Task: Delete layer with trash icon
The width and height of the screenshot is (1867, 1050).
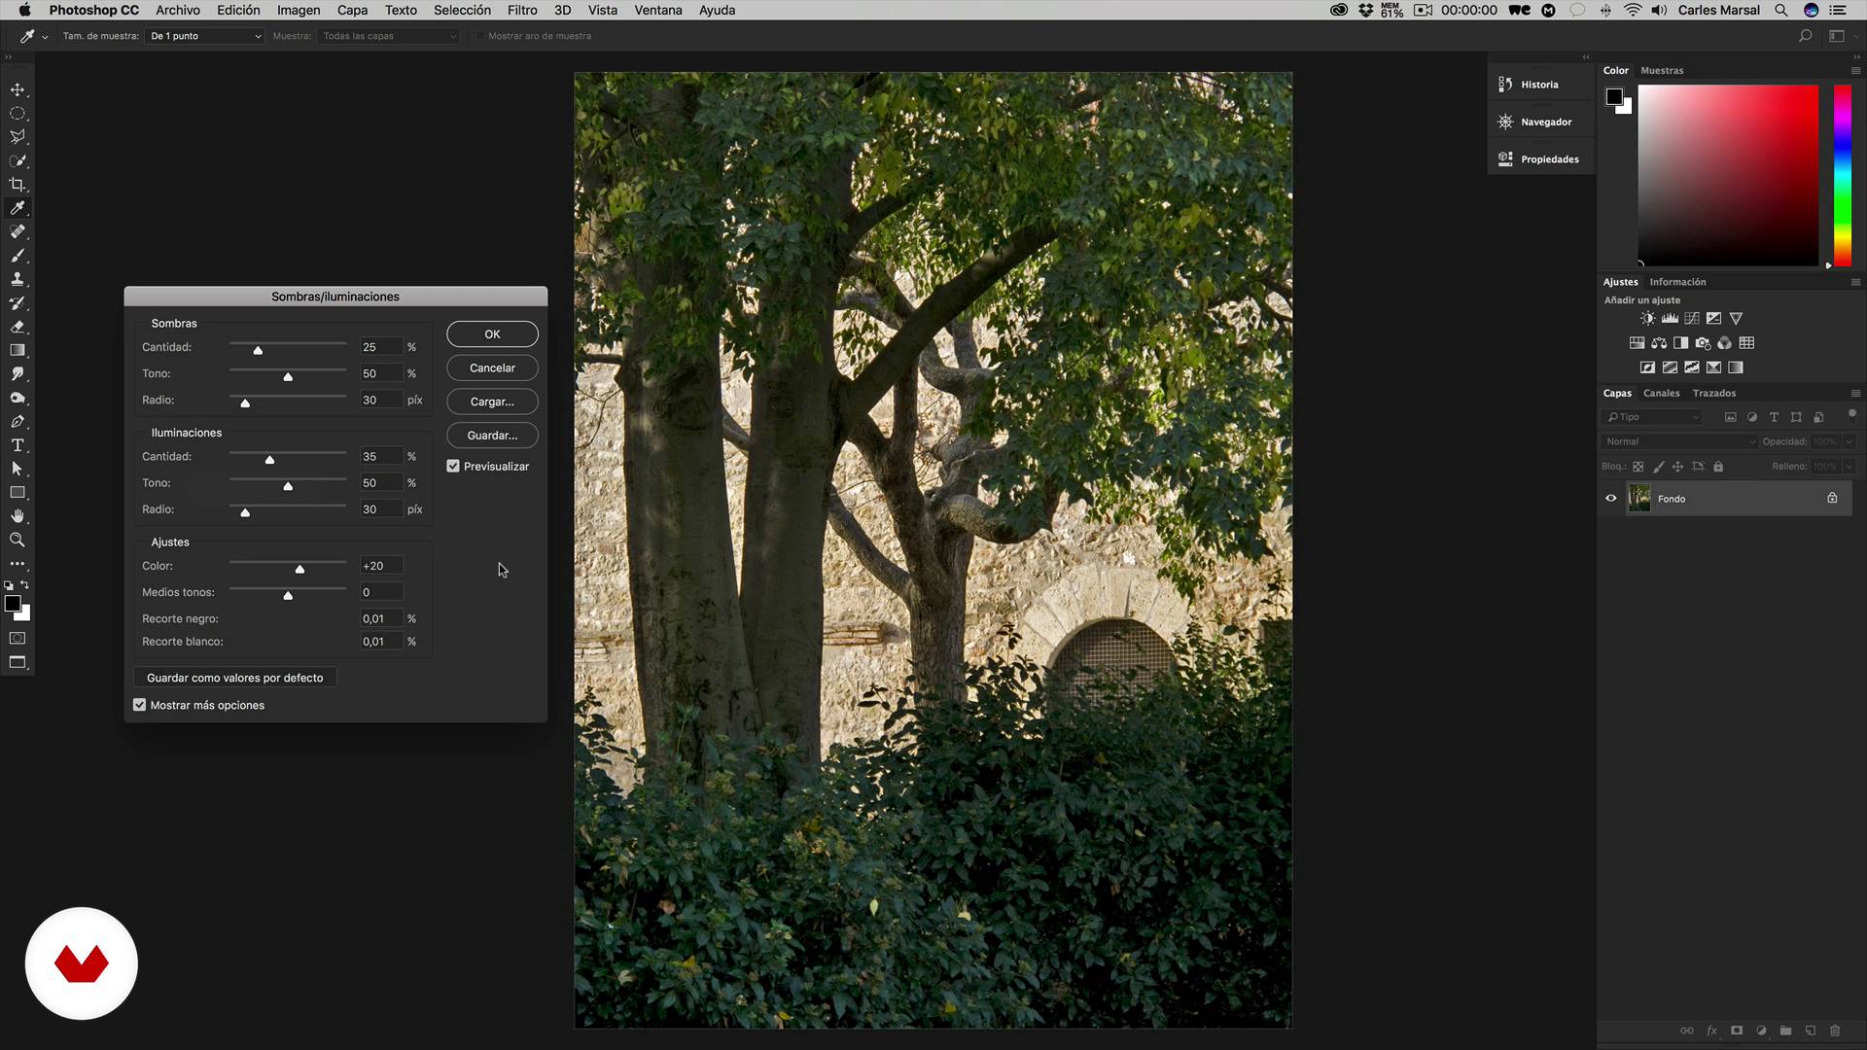Action: (x=1835, y=1031)
